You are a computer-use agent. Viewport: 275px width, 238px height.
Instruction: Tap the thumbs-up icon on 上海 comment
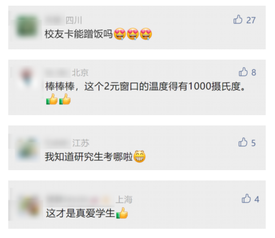tap(246, 198)
